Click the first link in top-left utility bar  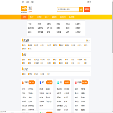(23, 2)
